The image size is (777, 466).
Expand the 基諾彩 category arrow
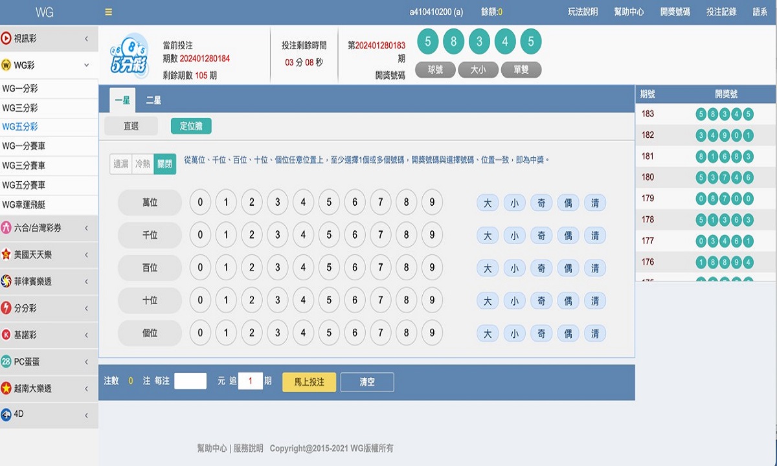[x=87, y=335]
